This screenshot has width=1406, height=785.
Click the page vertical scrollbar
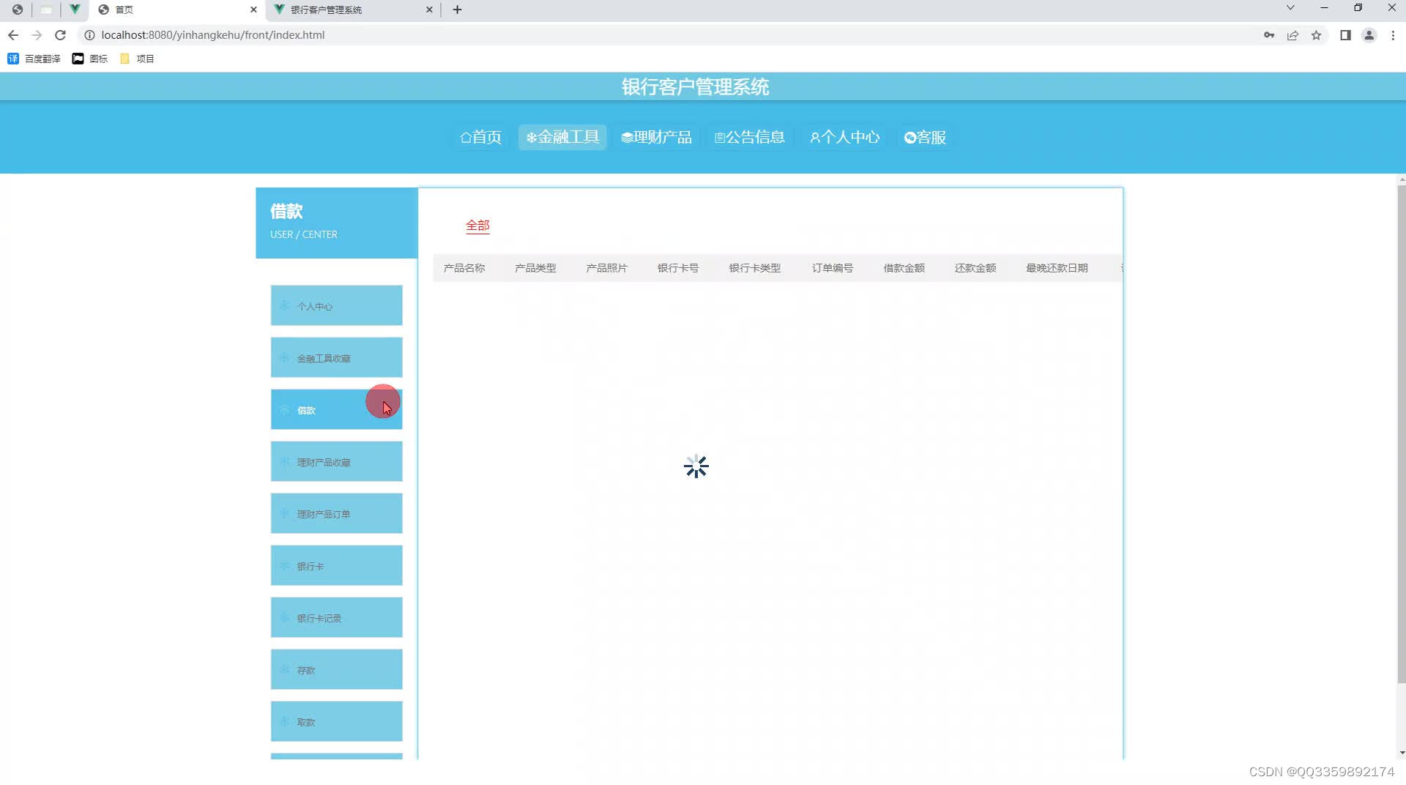click(1402, 434)
